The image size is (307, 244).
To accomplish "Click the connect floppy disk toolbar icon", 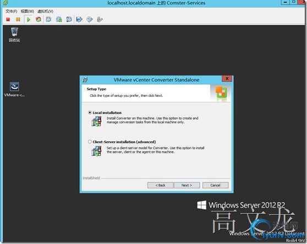I will coord(79,19).
